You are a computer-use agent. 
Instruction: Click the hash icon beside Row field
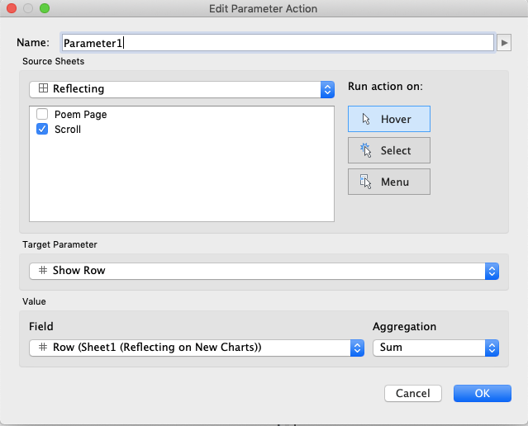(x=43, y=348)
